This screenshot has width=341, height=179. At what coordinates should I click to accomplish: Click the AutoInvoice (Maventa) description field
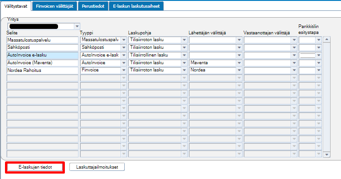pyautogui.click(x=43, y=63)
